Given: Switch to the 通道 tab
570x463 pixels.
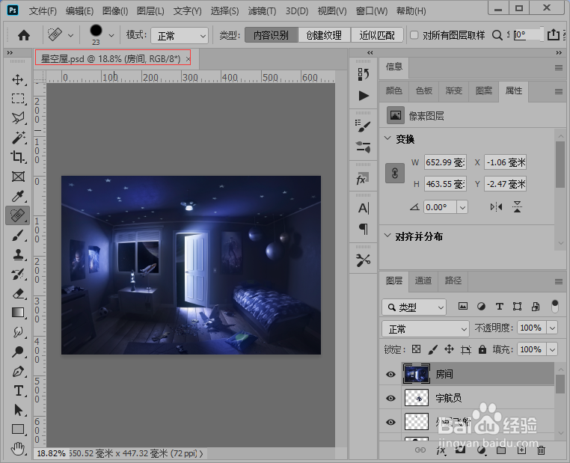Looking at the screenshot, I should (423, 281).
